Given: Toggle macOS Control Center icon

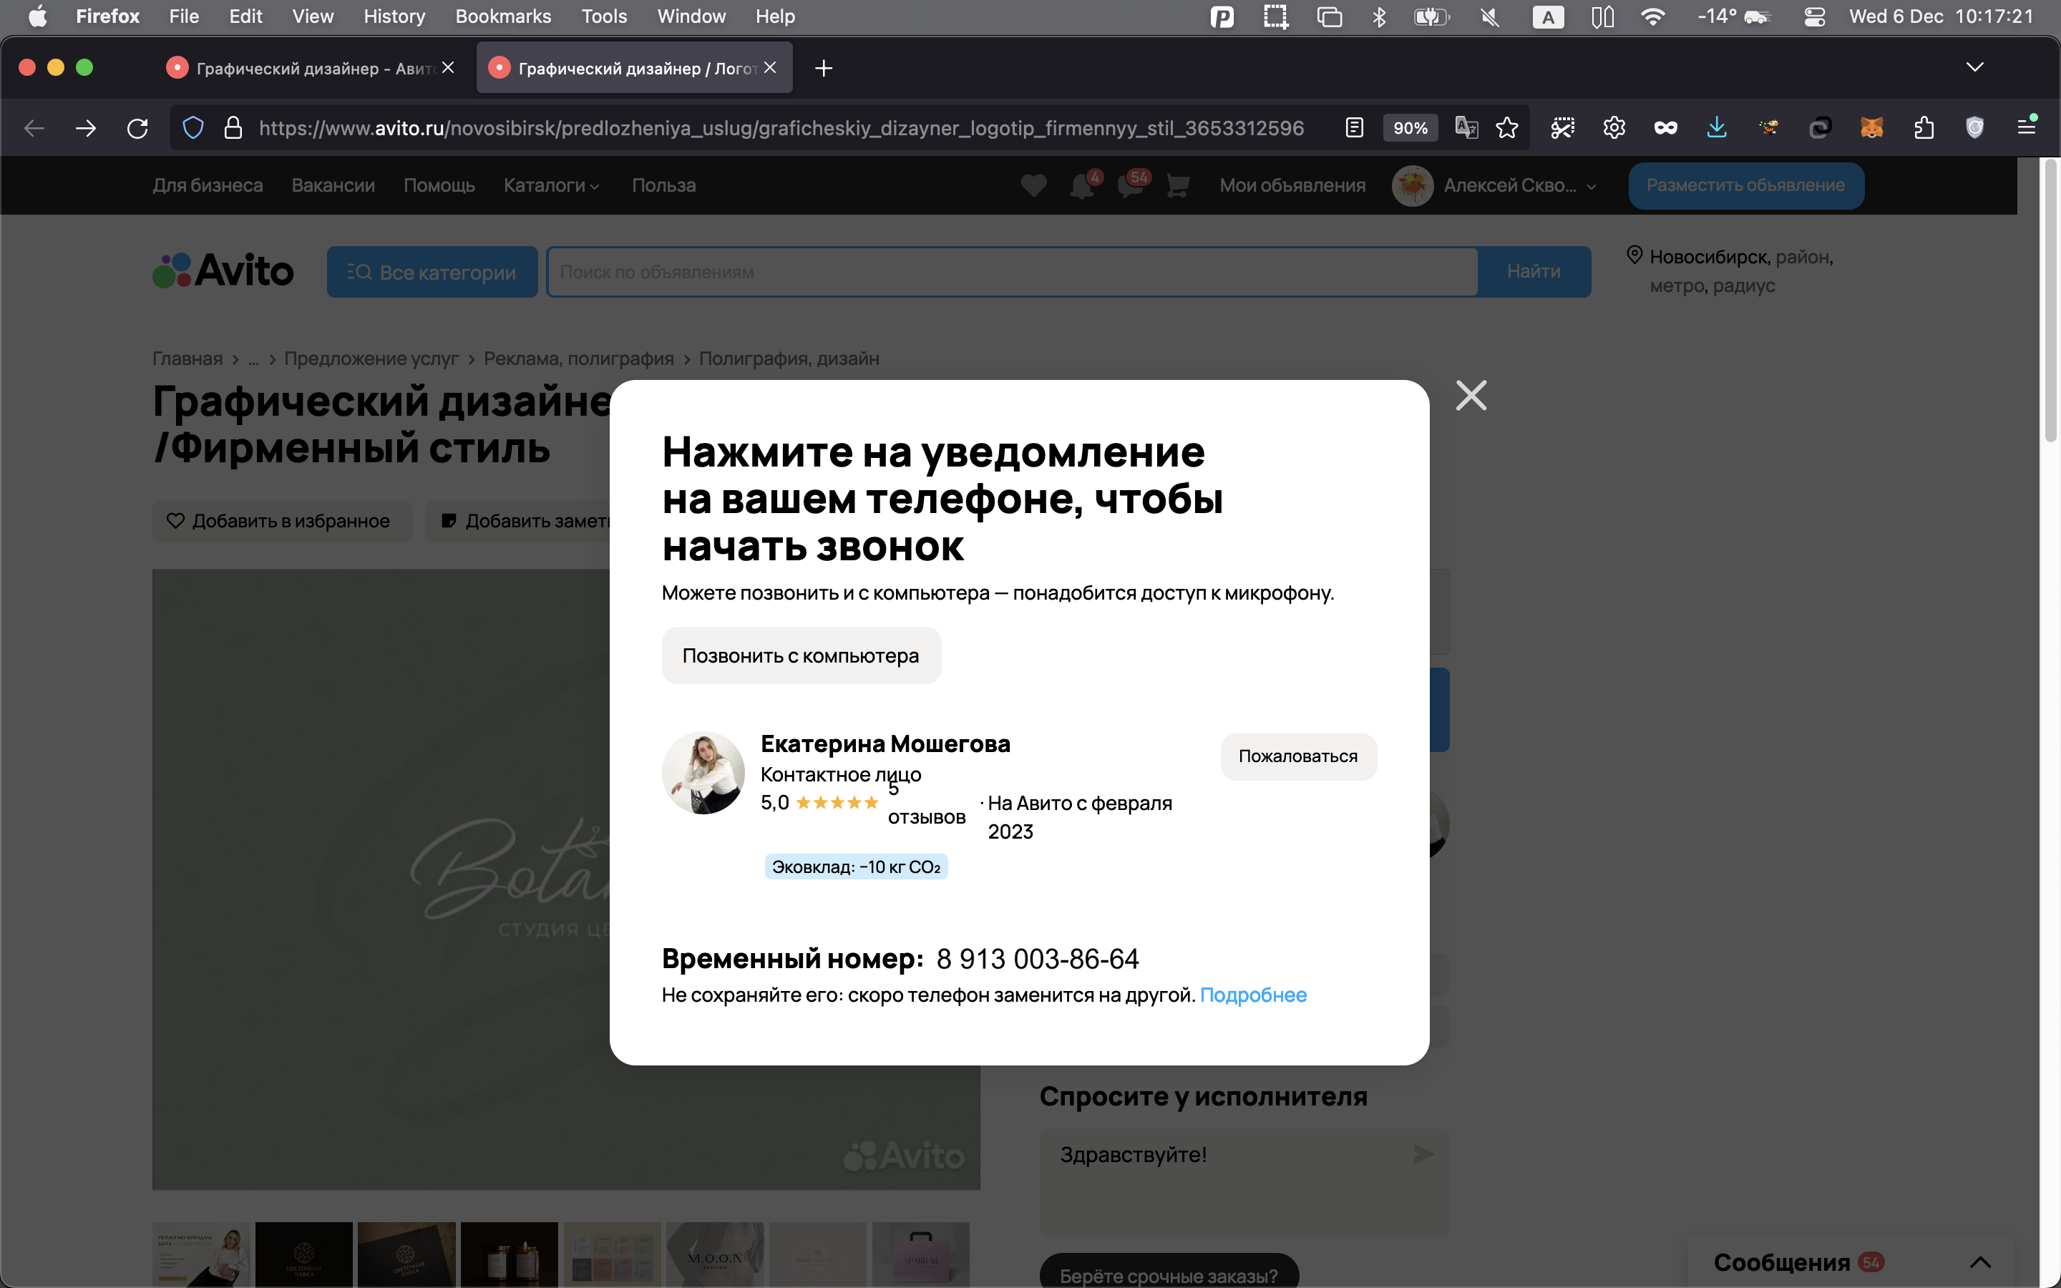Looking at the screenshot, I should coord(1814,17).
